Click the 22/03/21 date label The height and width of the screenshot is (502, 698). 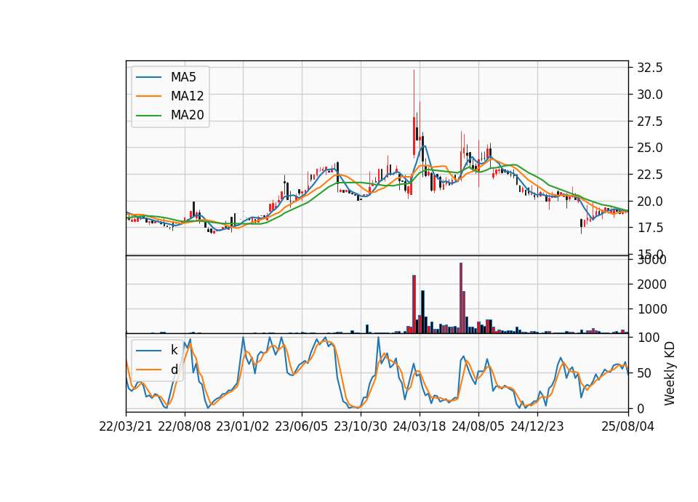pos(126,426)
